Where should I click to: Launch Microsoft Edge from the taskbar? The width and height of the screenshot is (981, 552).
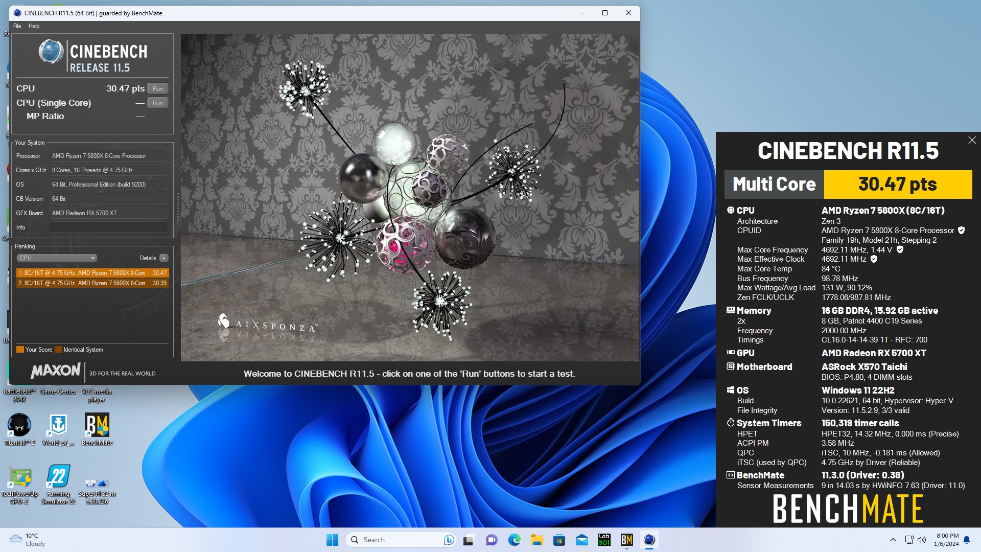[x=514, y=540]
